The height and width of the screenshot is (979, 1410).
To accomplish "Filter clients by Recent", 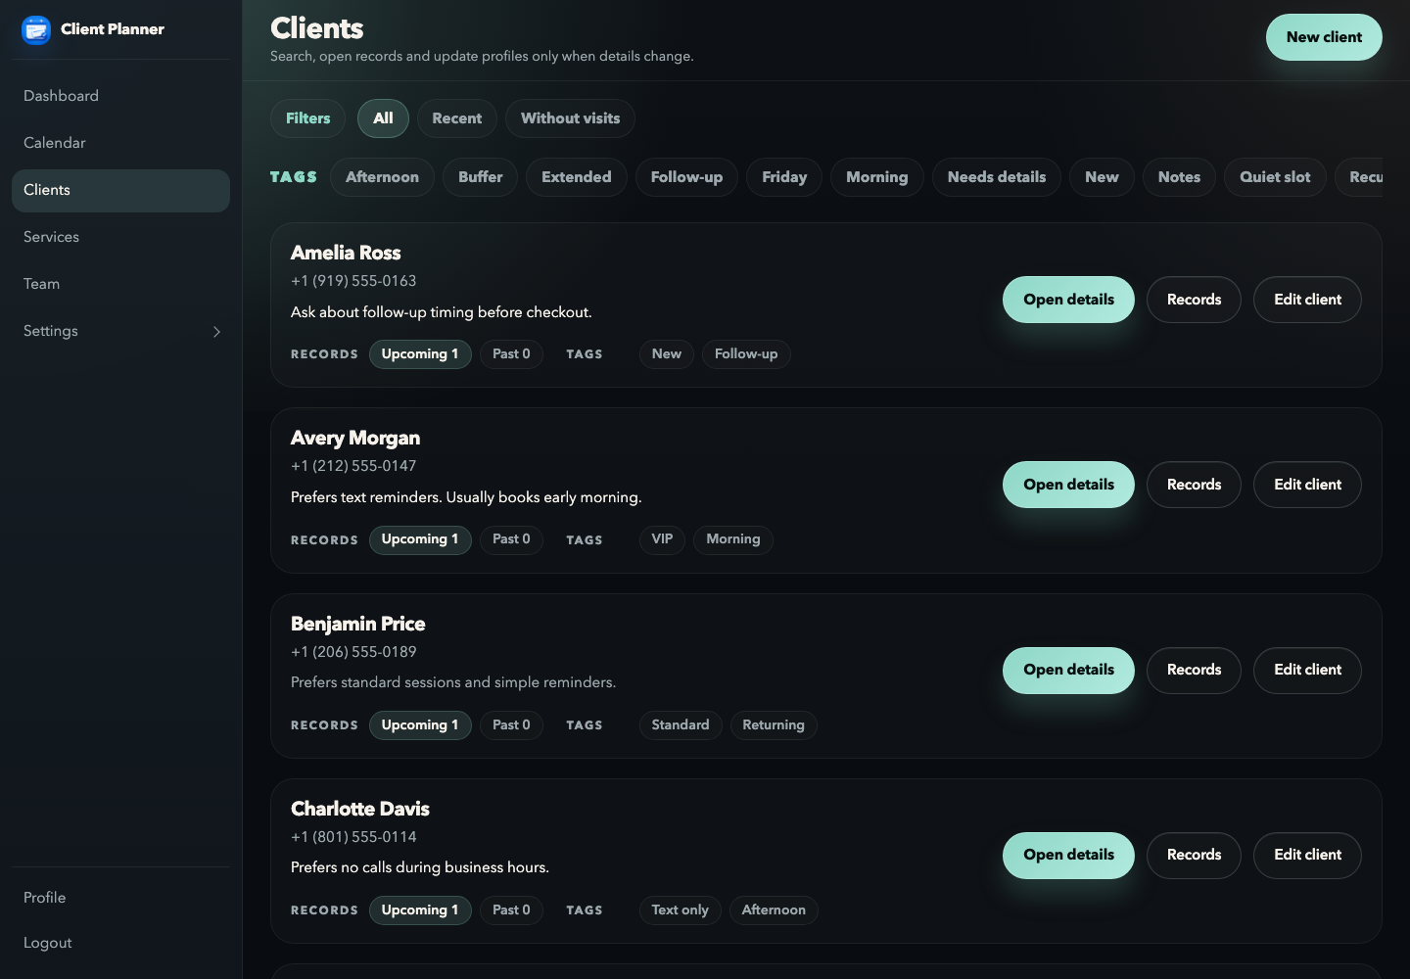I will click(457, 118).
